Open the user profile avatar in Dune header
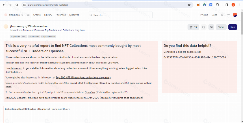243x123 pixels. pos(235,15)
